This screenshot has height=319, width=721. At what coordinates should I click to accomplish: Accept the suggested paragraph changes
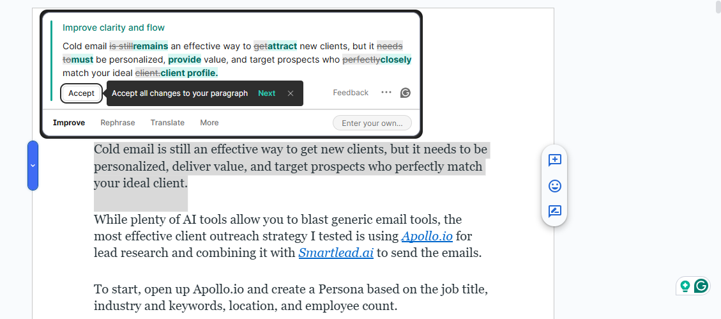pyautogui.click(x=81, y=93)
